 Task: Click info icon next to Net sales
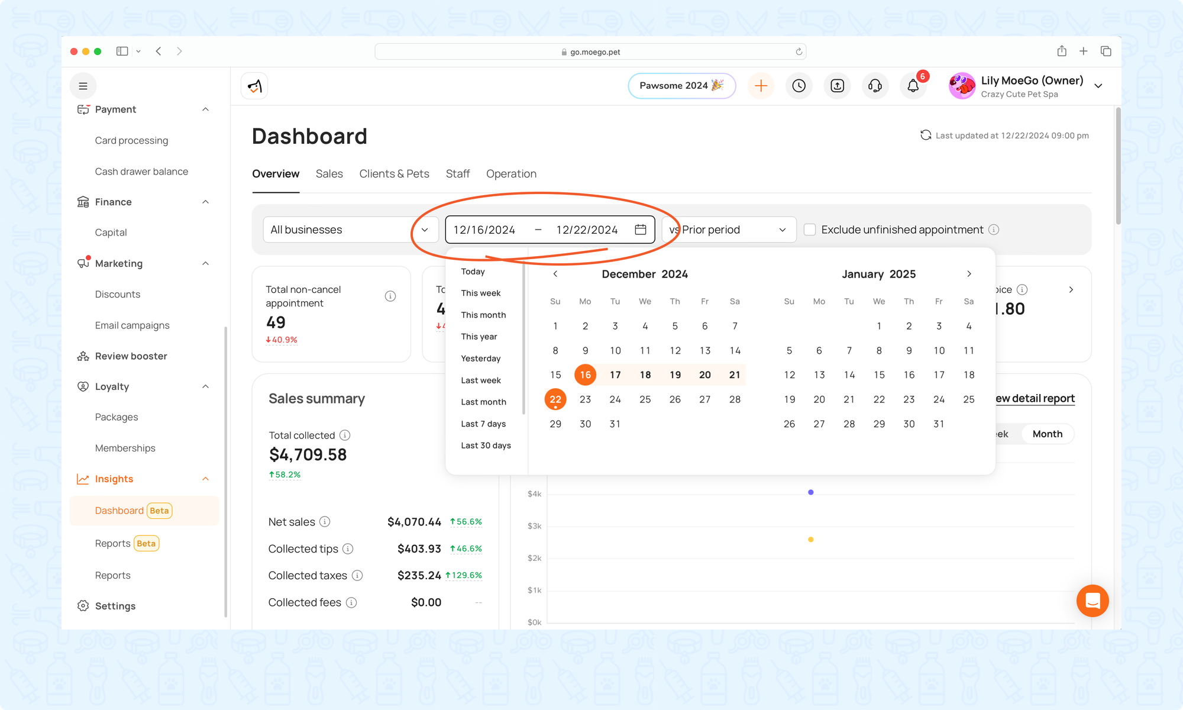pyautogui.click(x=325, y=522)
